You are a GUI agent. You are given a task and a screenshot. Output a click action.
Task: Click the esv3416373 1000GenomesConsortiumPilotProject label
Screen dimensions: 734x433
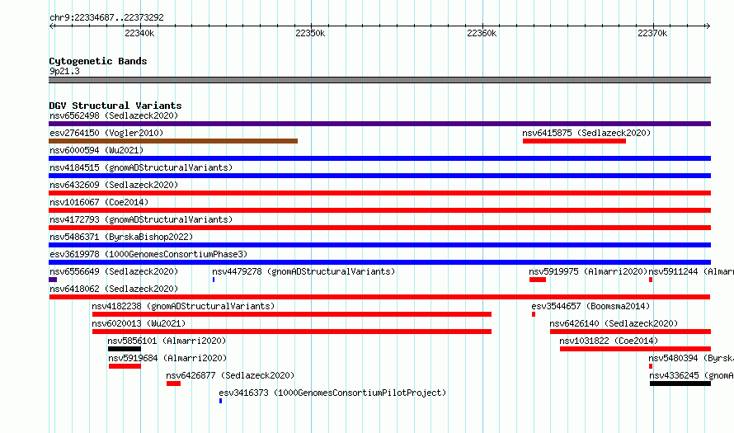coord(332,393)
